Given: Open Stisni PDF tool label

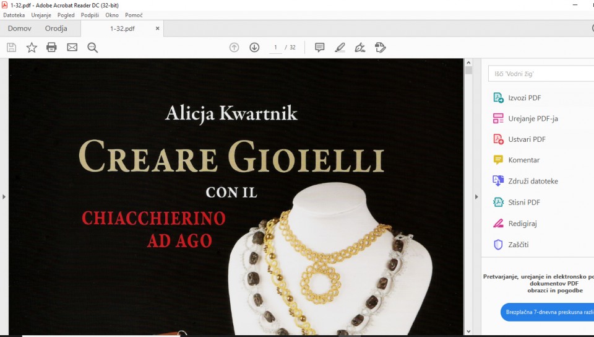Looking at the screenshot, I should click(x=524, y=203).
